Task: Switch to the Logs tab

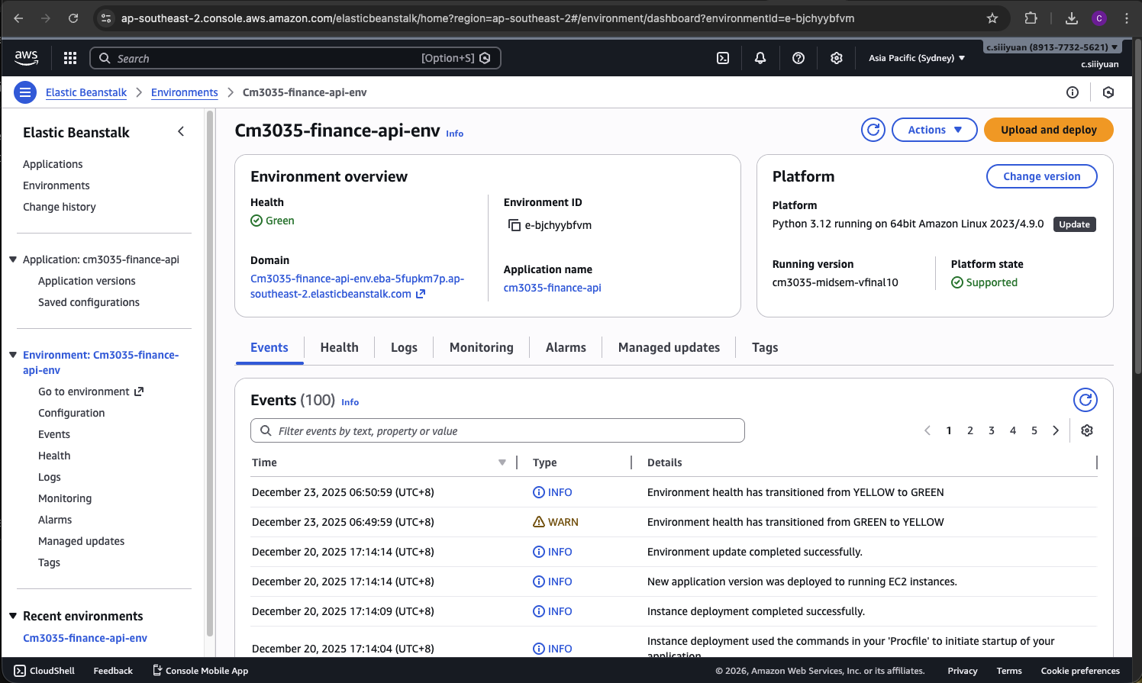Action: 404,347
